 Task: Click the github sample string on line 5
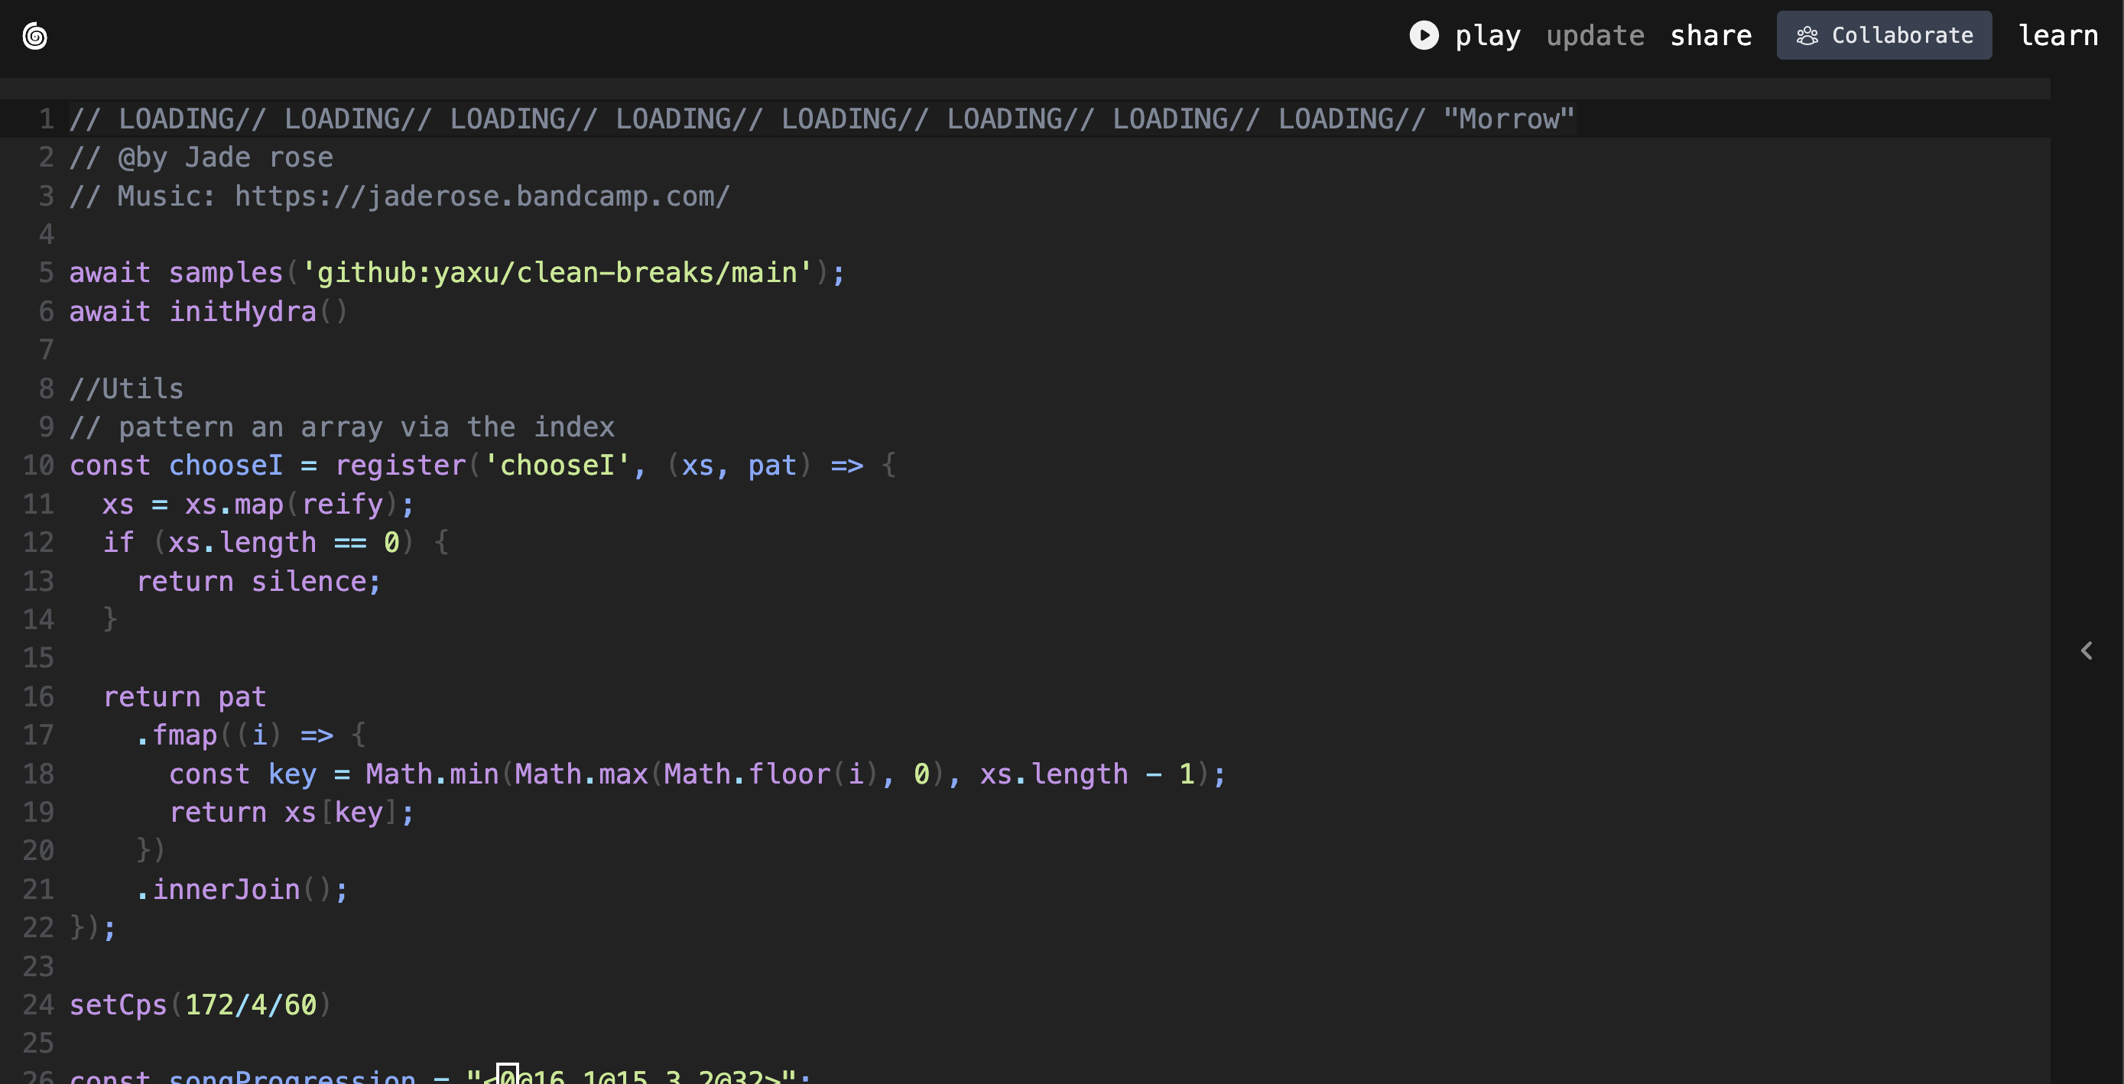(x=557, y=273)
